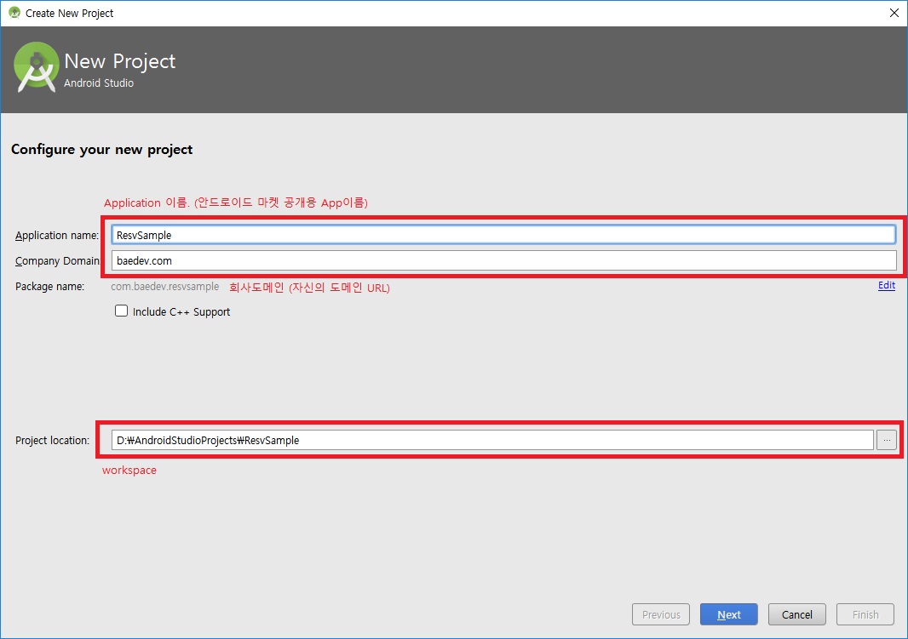The width and height of the screenshot is (908, 639).
Task: Click the red workspace annotation text
Action: point(129,471)
